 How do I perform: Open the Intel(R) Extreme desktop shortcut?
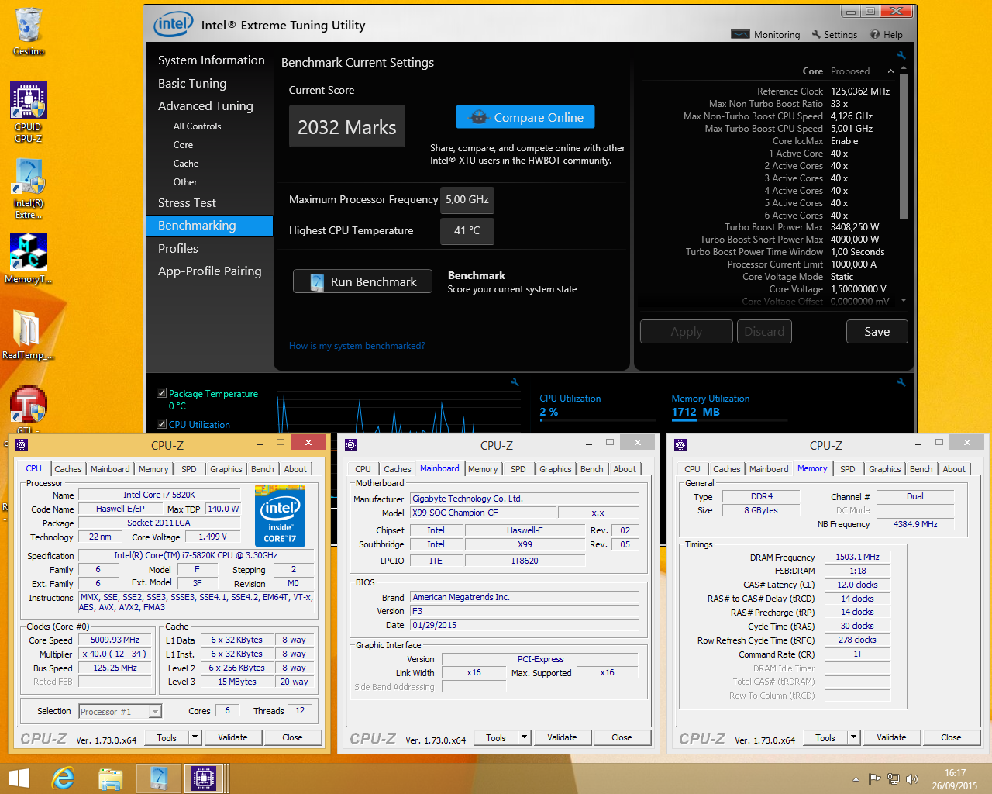[29, 188]
